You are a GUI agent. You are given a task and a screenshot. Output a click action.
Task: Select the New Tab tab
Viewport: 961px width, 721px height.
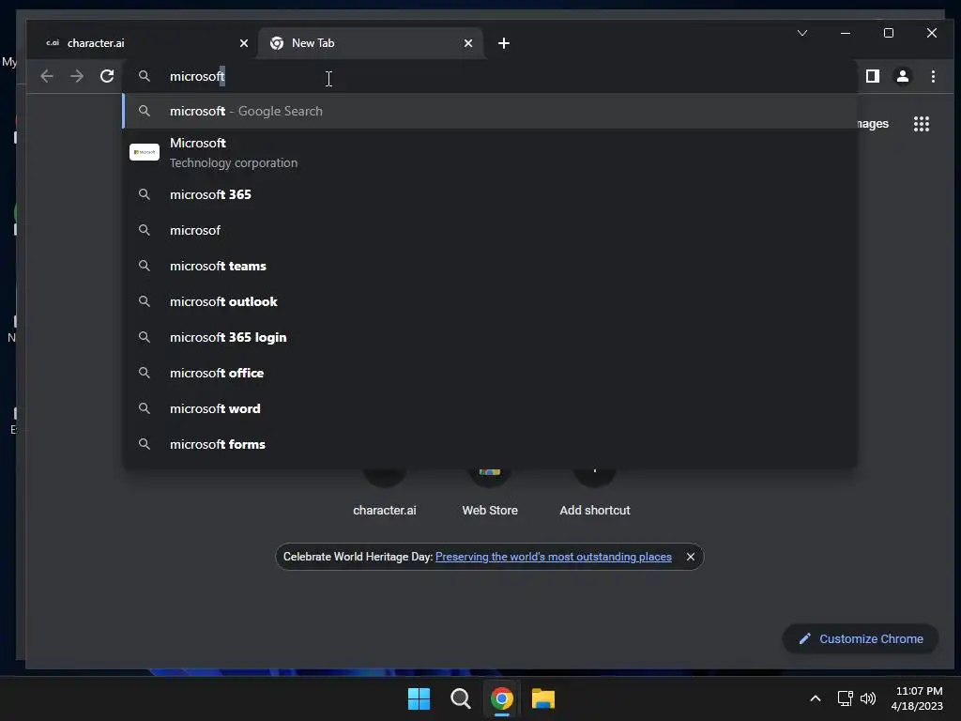(370, 43)
